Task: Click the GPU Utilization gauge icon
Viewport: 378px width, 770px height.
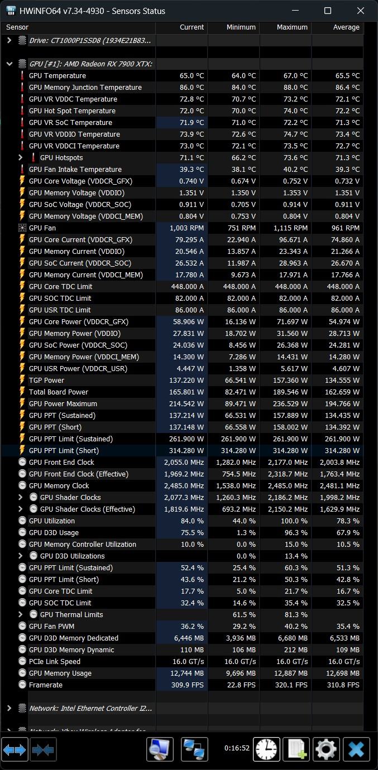Action: pyautogui.click(x=22, y=521)
